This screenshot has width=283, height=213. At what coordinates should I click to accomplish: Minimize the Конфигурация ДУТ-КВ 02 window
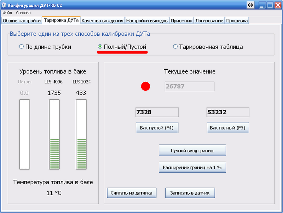coord(262,5)
